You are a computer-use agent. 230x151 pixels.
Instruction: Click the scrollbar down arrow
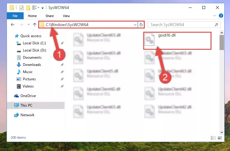coord(222,132)
